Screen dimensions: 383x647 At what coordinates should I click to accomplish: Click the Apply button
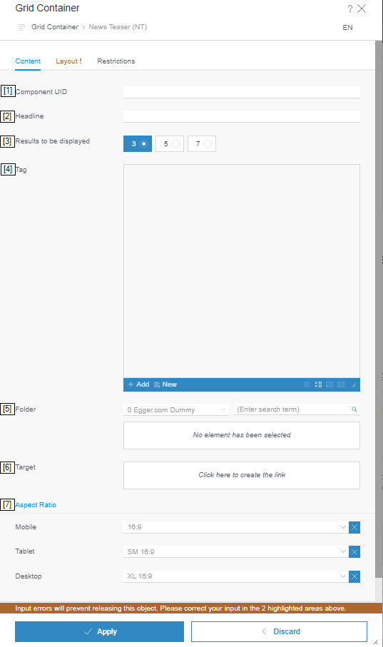(99, 631)
